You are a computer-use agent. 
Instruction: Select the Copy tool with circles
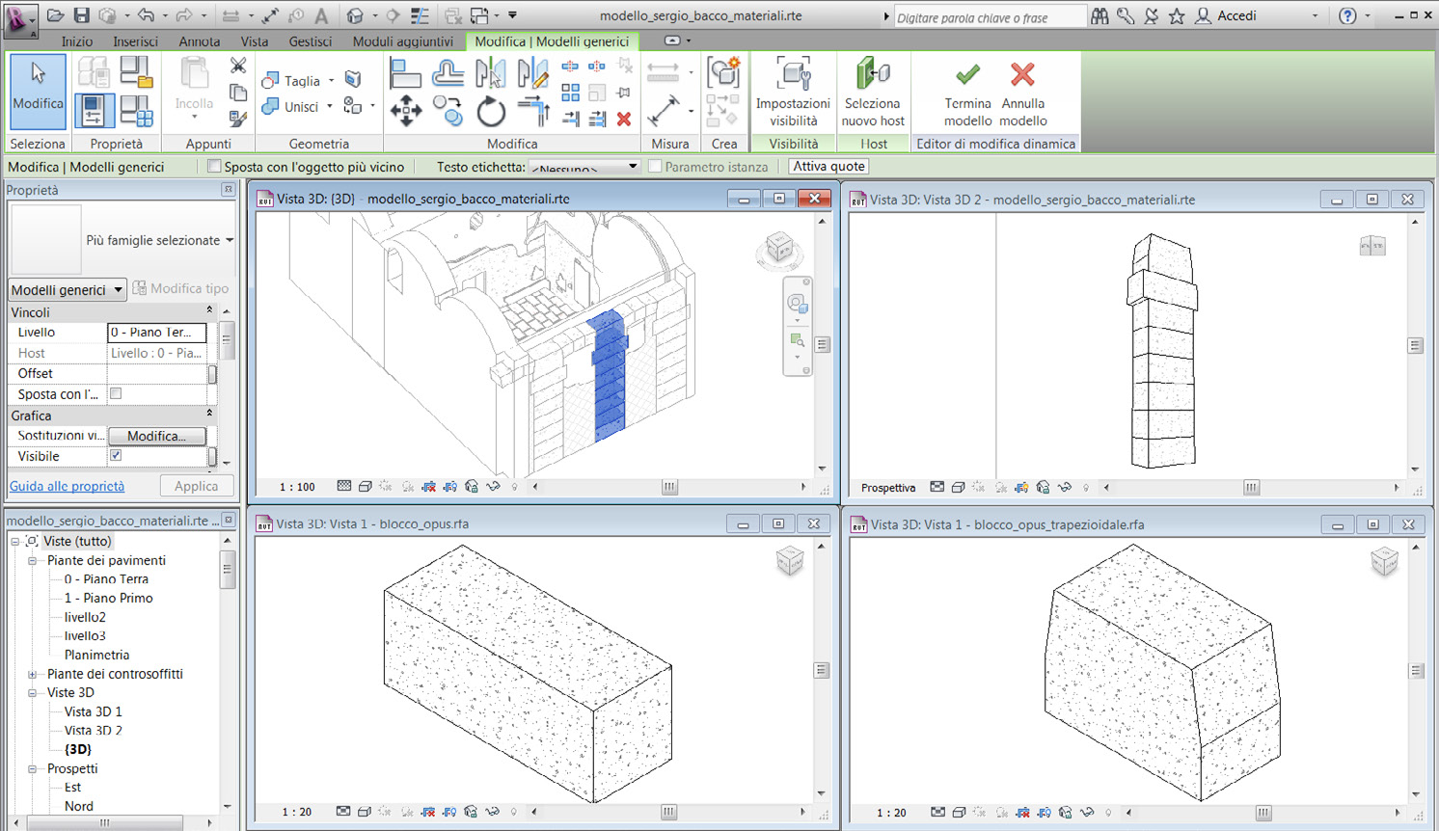click(x=448, y=112)
